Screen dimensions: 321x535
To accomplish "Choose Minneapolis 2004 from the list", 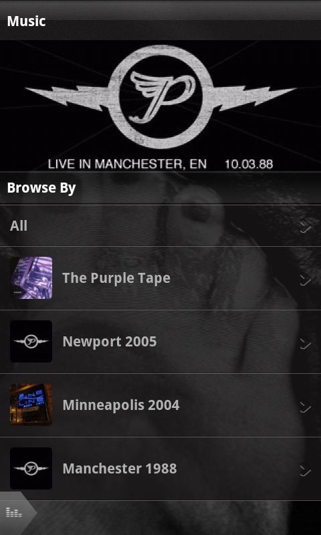I will click(160, 405).
